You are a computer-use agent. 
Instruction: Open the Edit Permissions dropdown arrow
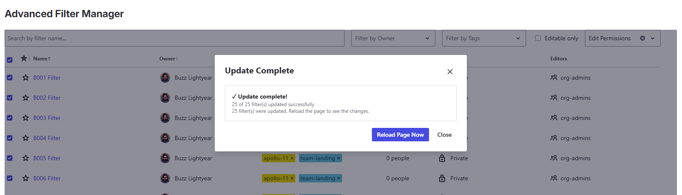click(x=653, y=38)
